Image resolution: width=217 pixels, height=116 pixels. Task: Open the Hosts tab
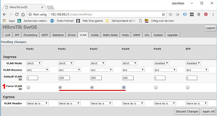click(x=125, y=35)
